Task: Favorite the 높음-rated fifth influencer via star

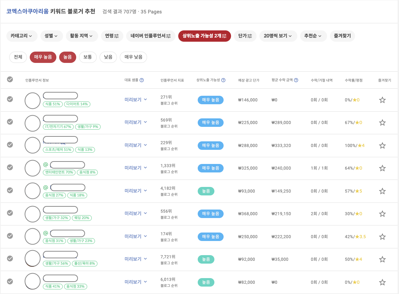Action: (x=382, y=191)
